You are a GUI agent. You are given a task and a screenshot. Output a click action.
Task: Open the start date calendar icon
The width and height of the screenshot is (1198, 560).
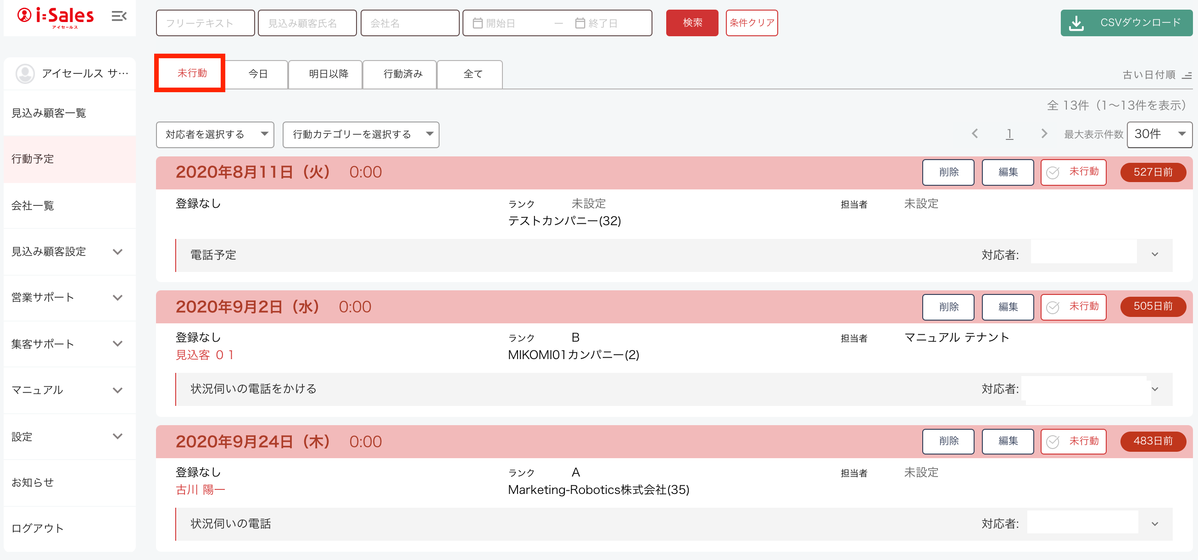pyautogui.click(x=478, y=23)
